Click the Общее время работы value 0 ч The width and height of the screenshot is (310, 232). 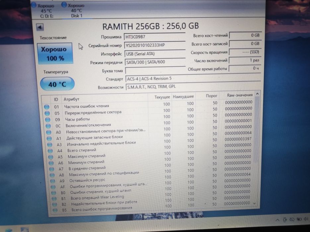point(245,68)
